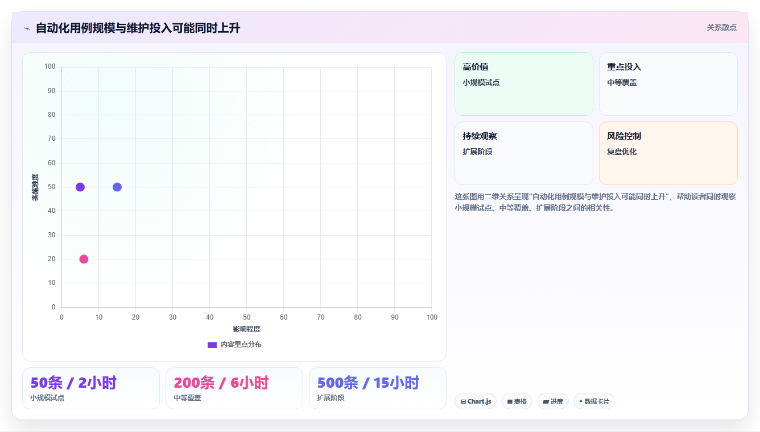Click the description paragraph under the cards
The image size is (760, 432).
[x=596, y=202]
